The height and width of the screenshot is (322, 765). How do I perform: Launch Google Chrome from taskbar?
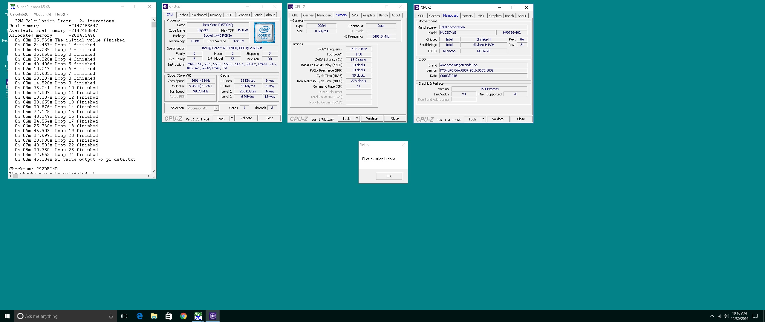point(183,316)
